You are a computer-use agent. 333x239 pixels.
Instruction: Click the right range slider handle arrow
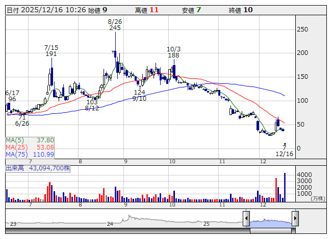click(x=295, y=219)
